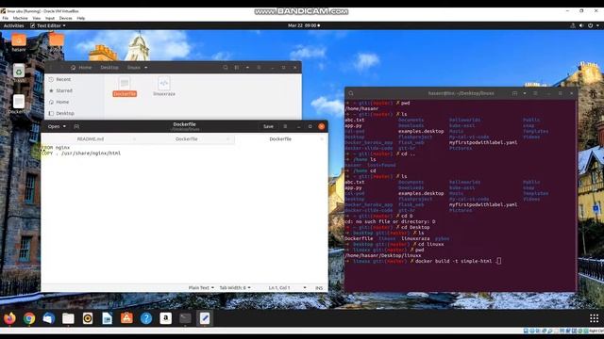
Task: Switch to the README.md tab
Action: coord(91,138)
